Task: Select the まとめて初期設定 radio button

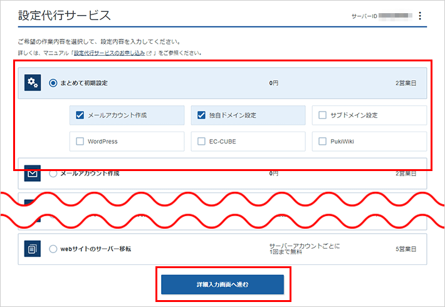Action: pos(53,83)
